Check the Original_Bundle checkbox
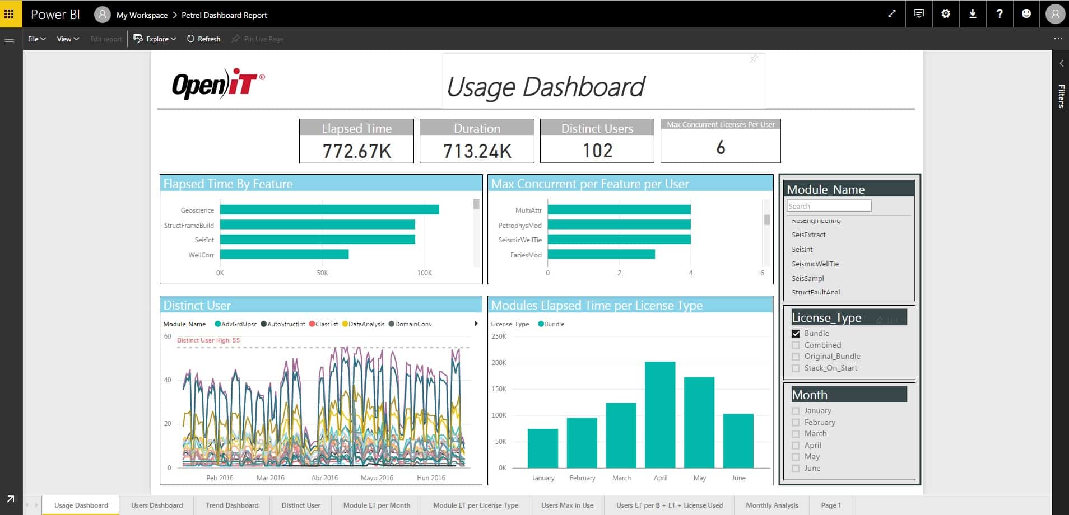 click(x=796, y=357)
